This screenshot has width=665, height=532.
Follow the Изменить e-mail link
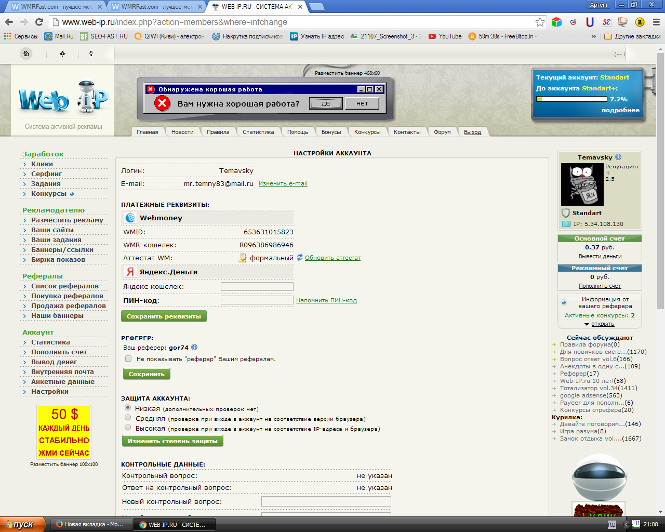(283, 183)
